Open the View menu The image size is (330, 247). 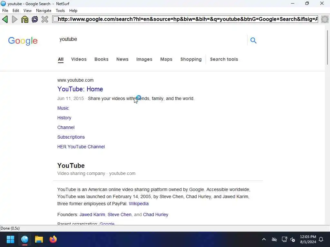pos(27,11)
